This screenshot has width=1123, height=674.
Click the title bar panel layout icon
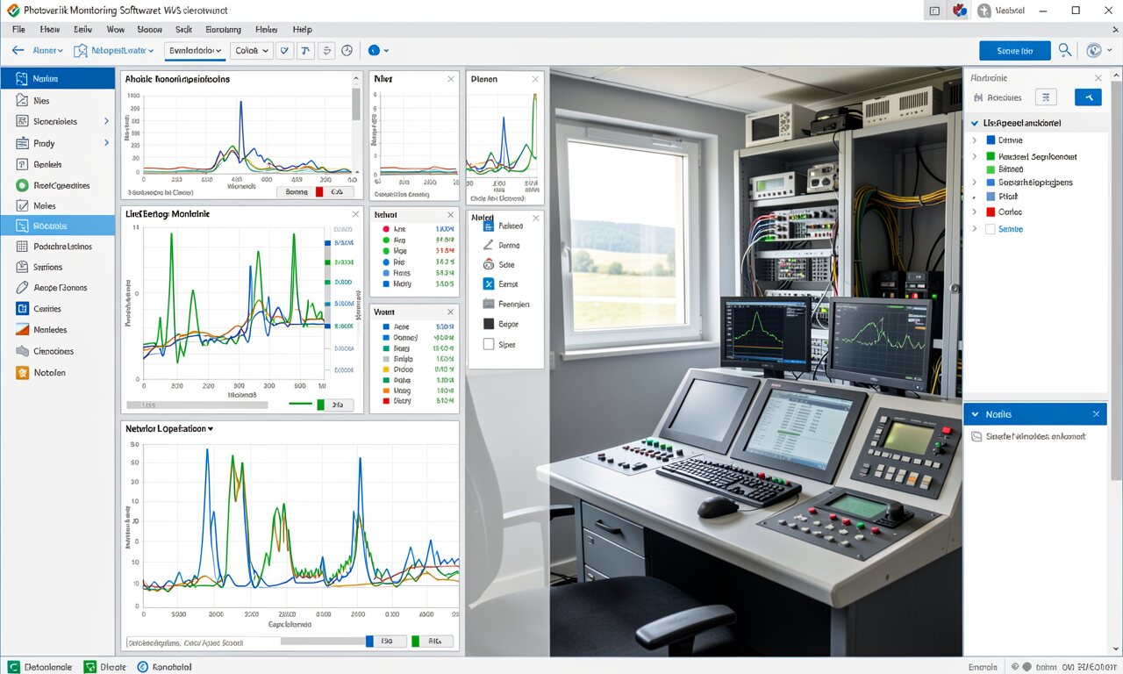934,11
